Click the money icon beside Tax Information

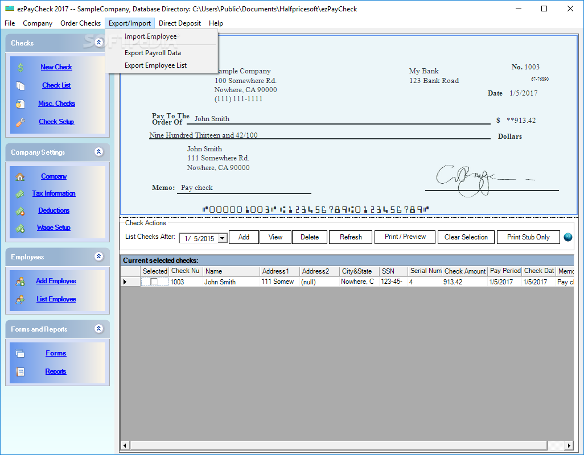(20, 194)
